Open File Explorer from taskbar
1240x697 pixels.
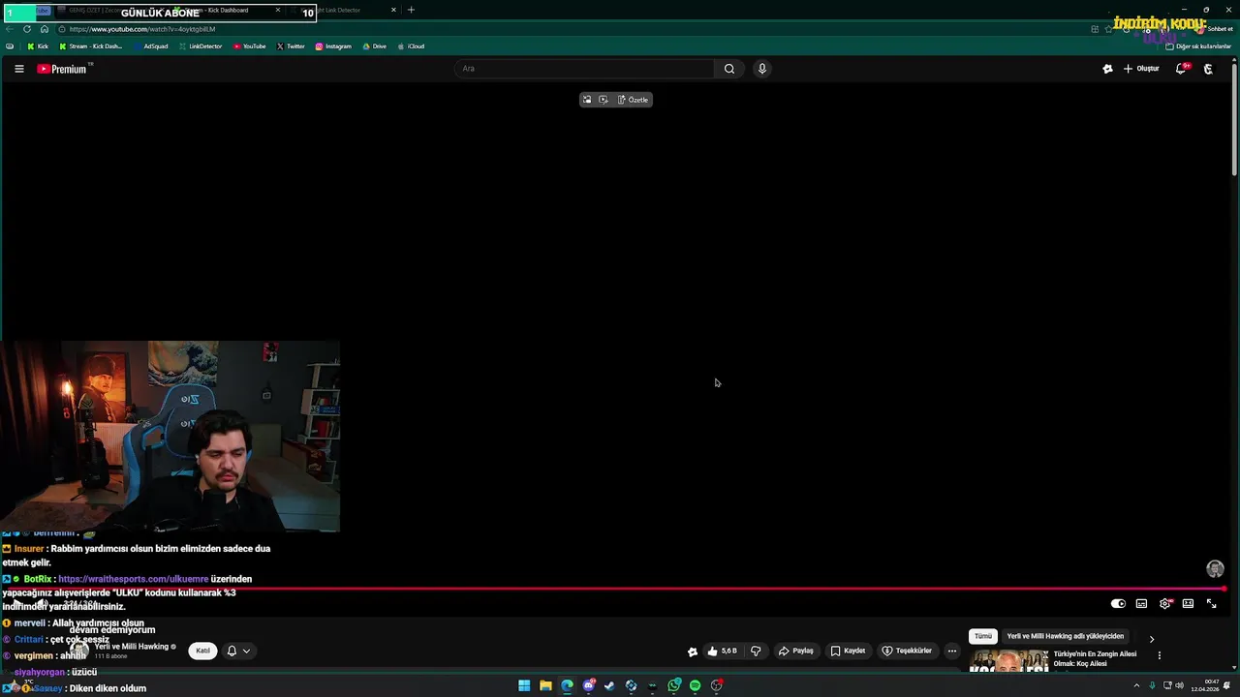pos(545,685)
